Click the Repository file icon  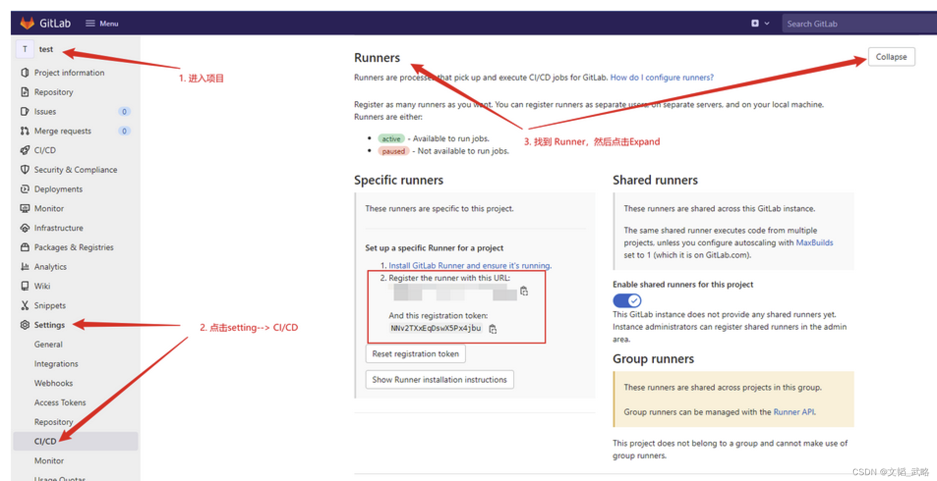[25, 92]
